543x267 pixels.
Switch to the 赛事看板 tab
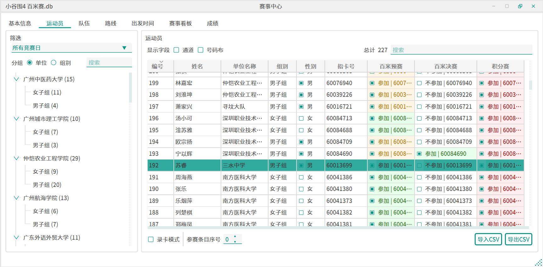coord(180,23)
